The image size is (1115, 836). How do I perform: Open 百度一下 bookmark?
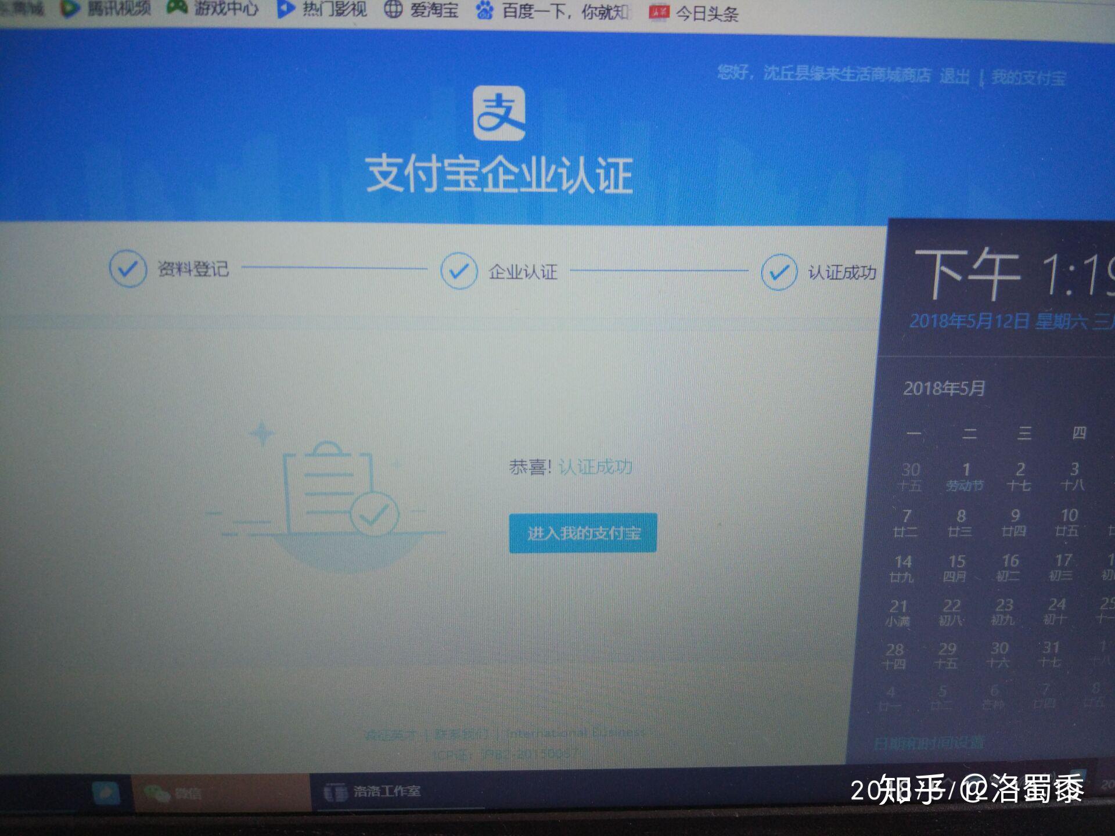coord(552,11)
